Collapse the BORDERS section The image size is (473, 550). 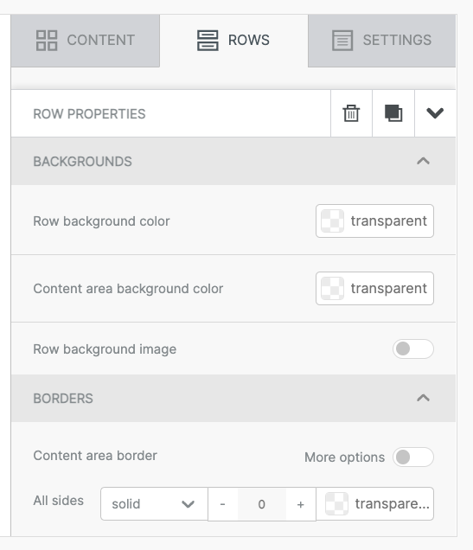pyautogui.click(x=423, y=398)
